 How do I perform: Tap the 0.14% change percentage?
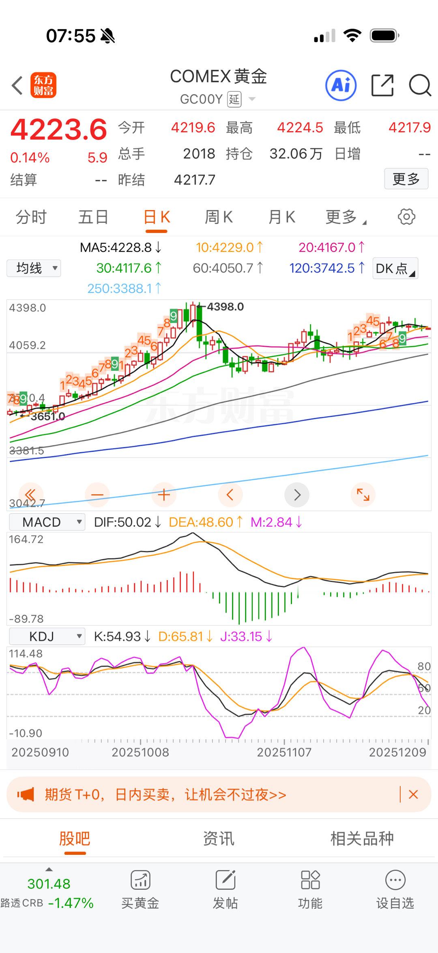tap(30, 157)
